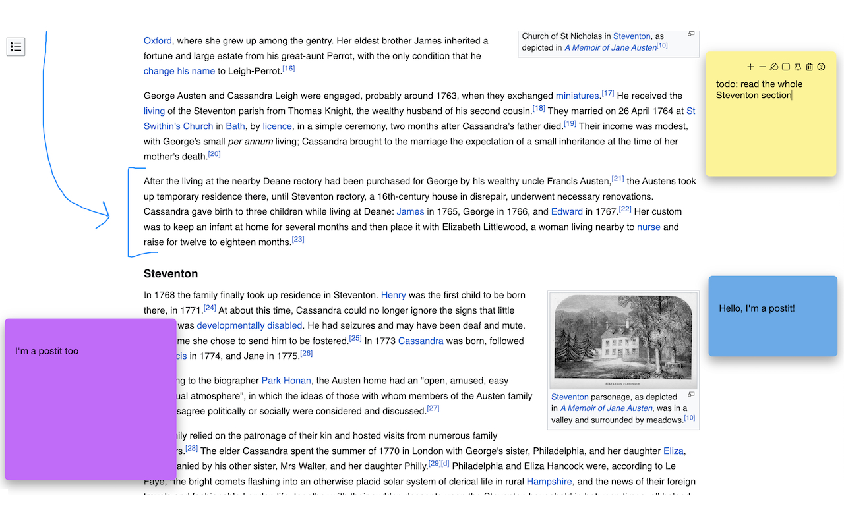Open the licence link
This screenshot has height=527, width=844.
277,126
